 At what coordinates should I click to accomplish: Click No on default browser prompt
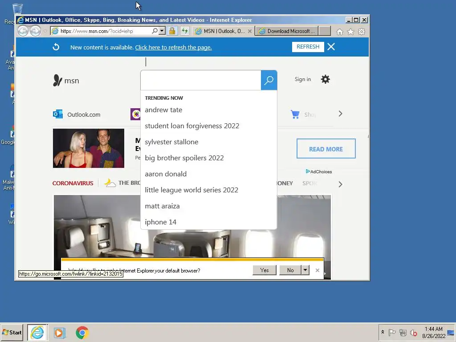[290, 270]
